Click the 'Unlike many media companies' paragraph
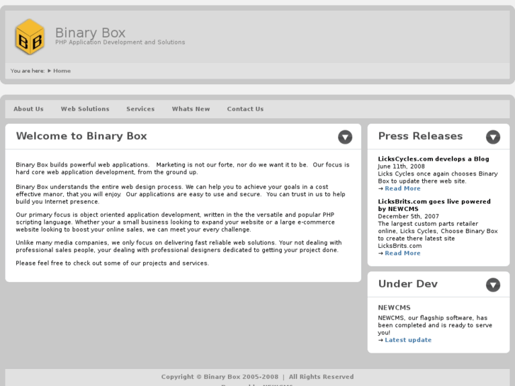 tap(179, 246)
